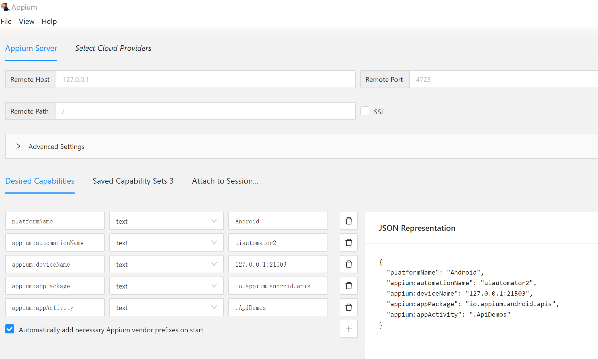The image size is (598, 359).
Task: Open the File menu
Action: coord(6,21)
